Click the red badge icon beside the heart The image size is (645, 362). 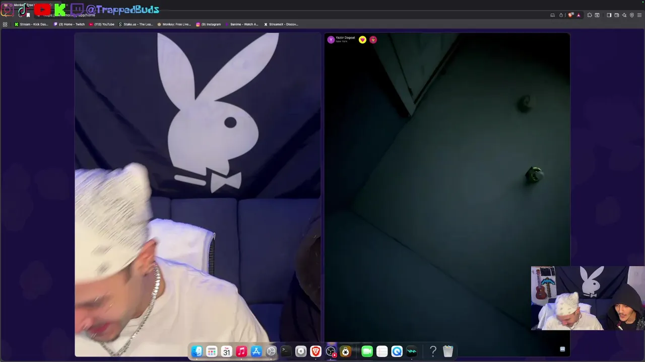373,40
